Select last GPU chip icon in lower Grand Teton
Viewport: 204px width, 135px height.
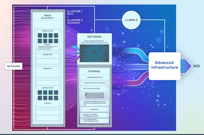coord(56,98)
